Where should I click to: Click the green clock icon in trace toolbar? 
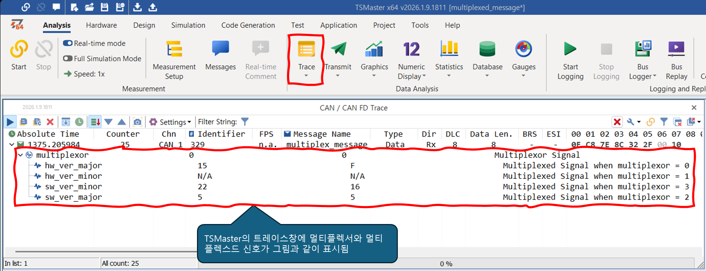click(x=79, y=122)
